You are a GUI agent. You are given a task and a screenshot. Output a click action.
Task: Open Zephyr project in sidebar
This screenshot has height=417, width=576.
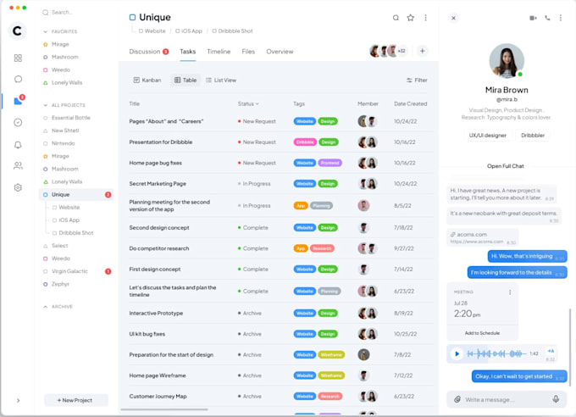point(60,284)
